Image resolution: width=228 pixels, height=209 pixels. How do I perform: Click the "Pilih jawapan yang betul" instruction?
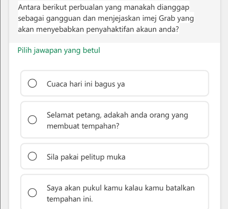(x=59, y=51)
